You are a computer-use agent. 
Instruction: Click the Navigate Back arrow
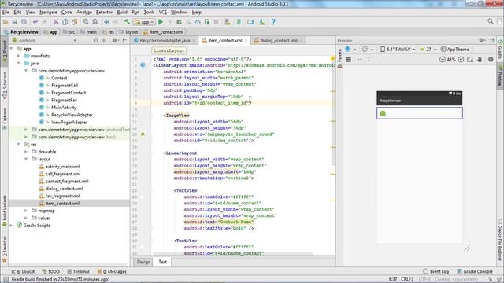[x=106, y=22]
